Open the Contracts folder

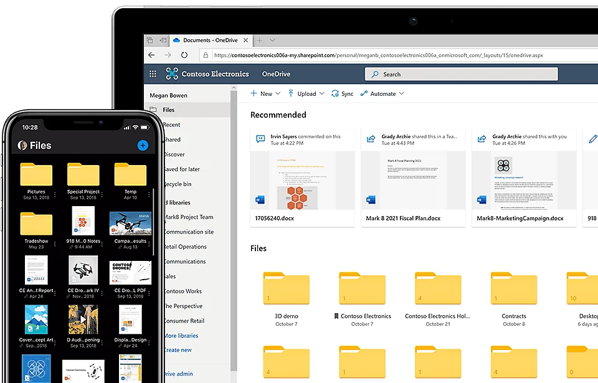(514, 288)
